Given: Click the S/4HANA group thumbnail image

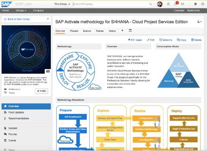Looking at the screenshot, I should click(x=26, y=49).
